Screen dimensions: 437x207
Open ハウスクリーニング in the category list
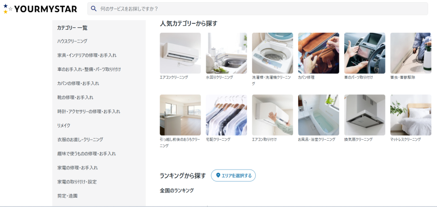click(72, 41)
